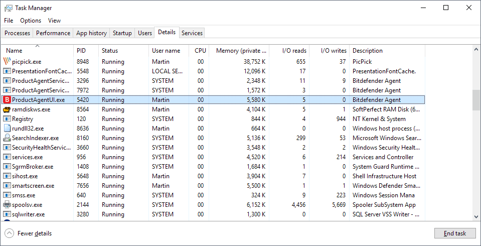Screen dimensions: 481x246
Task: Click the SecurityHealthService process icon
Action: pyautogui.click(x=7, y=148)
